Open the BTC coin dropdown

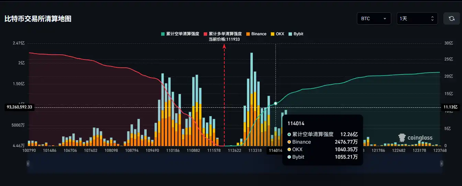tap(374, 18)
